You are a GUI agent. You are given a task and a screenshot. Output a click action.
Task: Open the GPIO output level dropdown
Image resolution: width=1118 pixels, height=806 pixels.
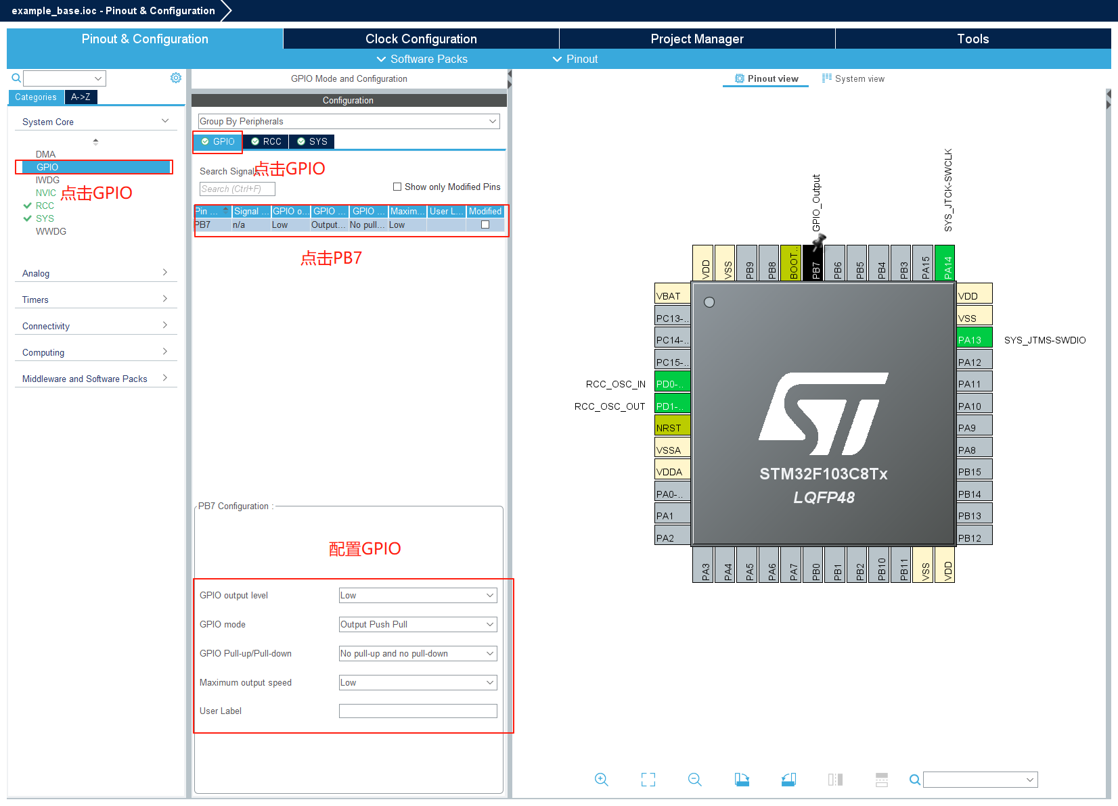[x=418, y=595]
